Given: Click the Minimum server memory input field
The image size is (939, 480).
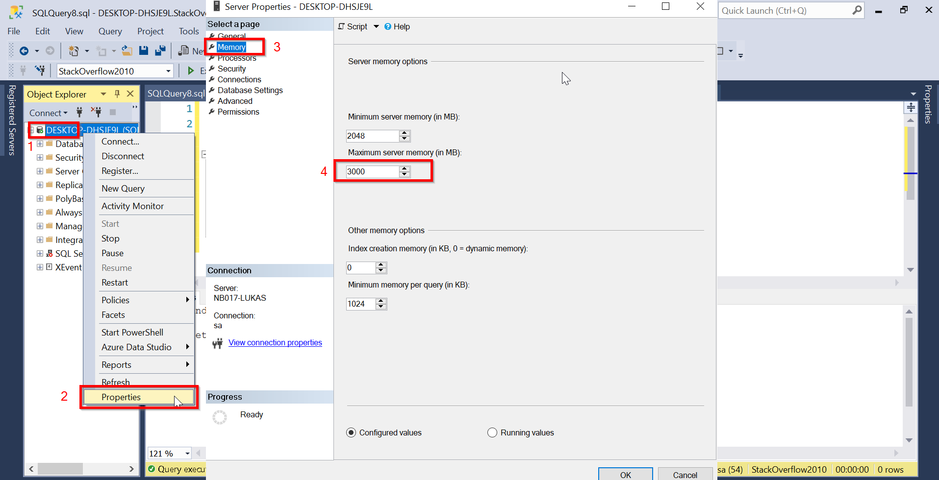Looking at the screenshot, I should pyautogui.click(x=373, y=136).
